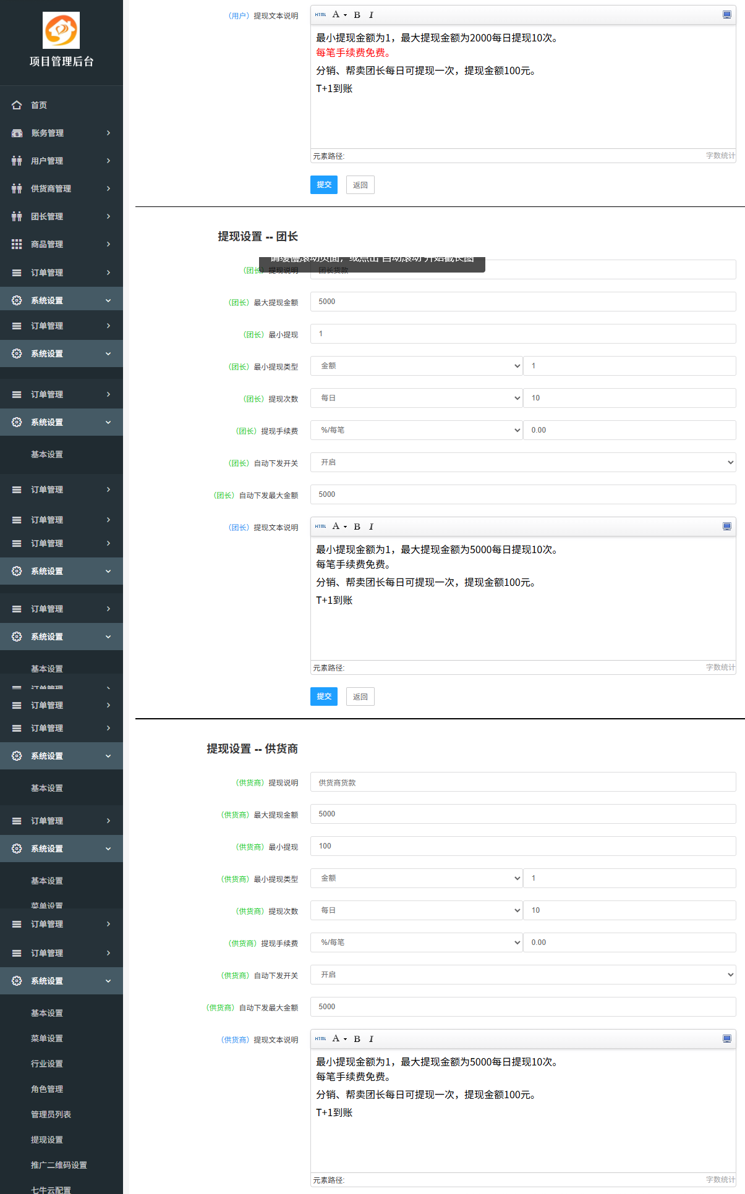The width and height of the screenshot is (745, 1194).
Task: Click 返回 in the 团长 settings section
Action: pos(360,696)
